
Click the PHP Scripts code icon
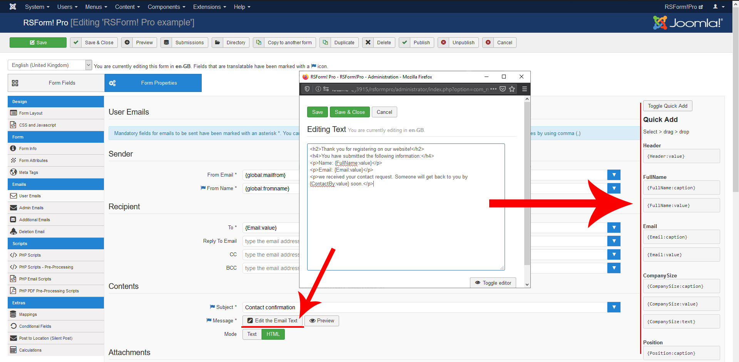coord(13,255)
